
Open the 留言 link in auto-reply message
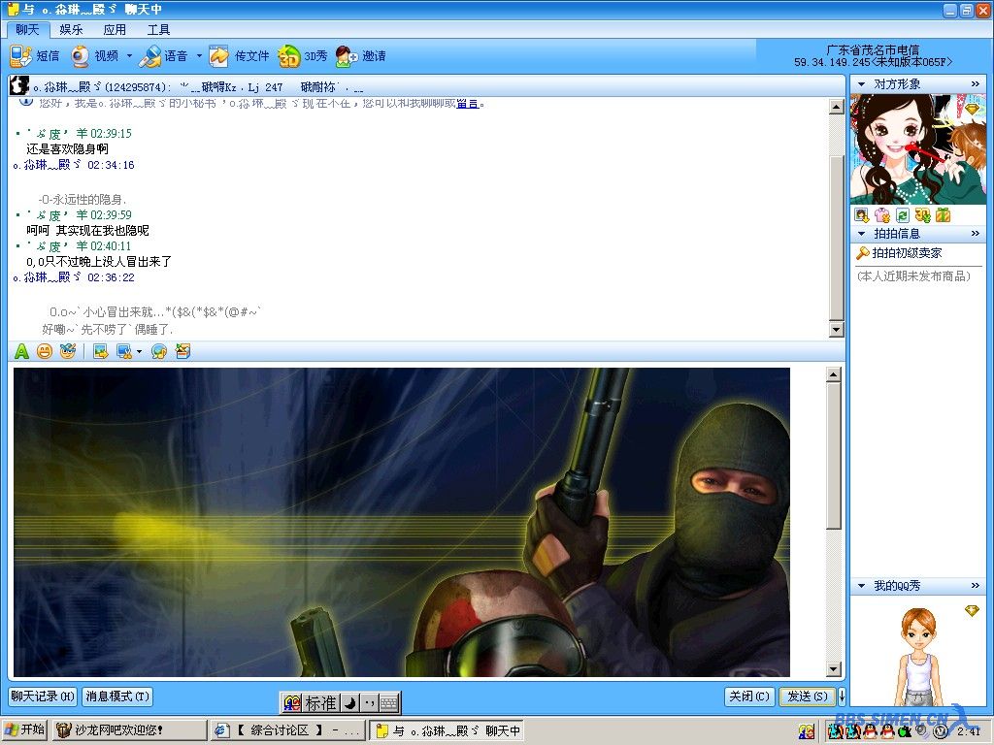pos(467,103)
